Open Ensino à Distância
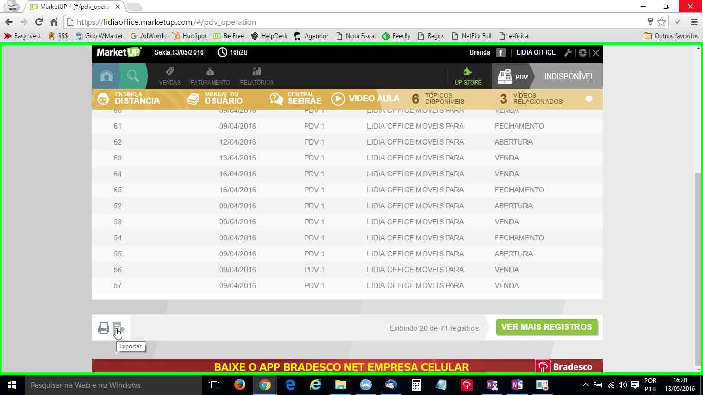703x395 pixels. click(129, 98)
